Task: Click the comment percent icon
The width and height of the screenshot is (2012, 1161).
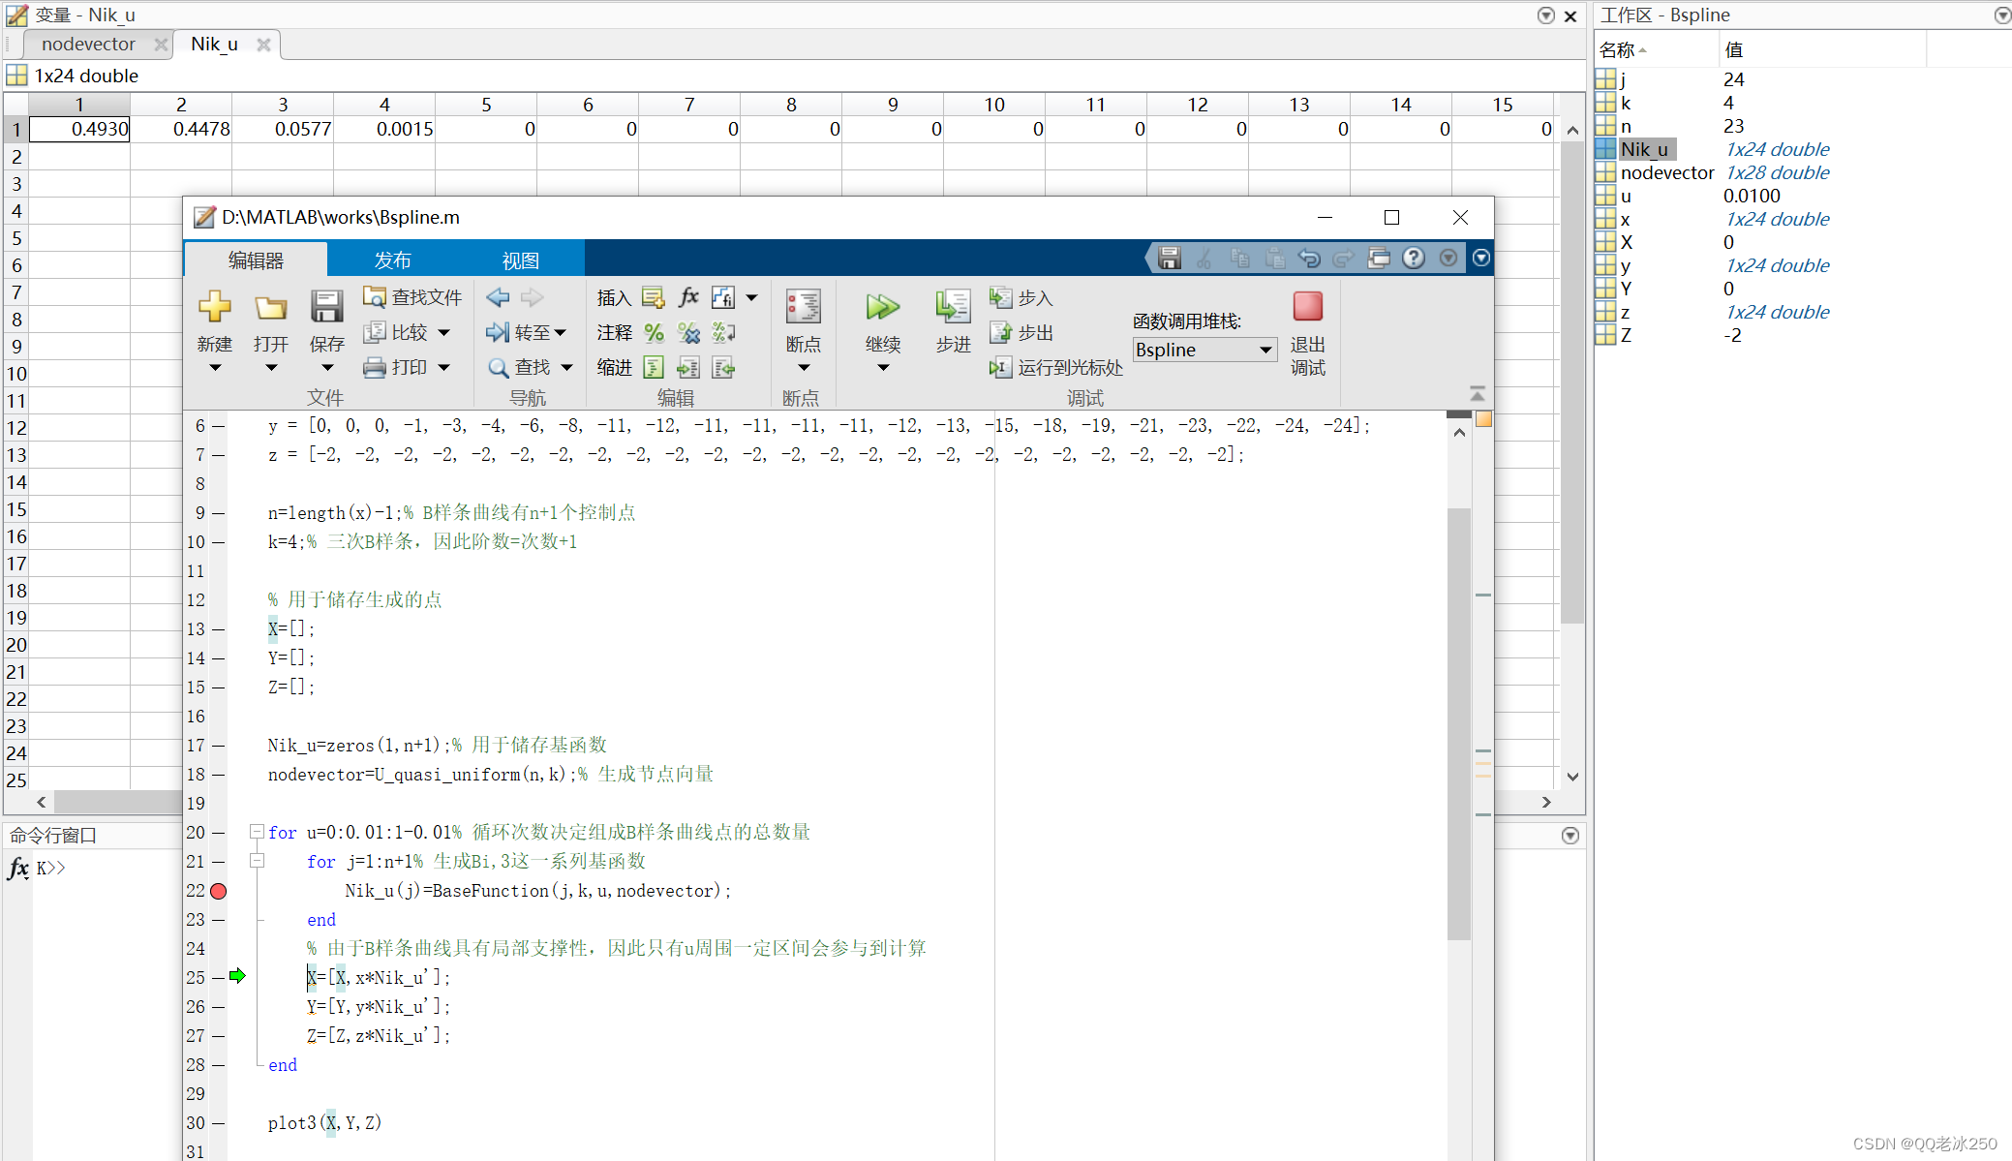Action: click(654, 332)
